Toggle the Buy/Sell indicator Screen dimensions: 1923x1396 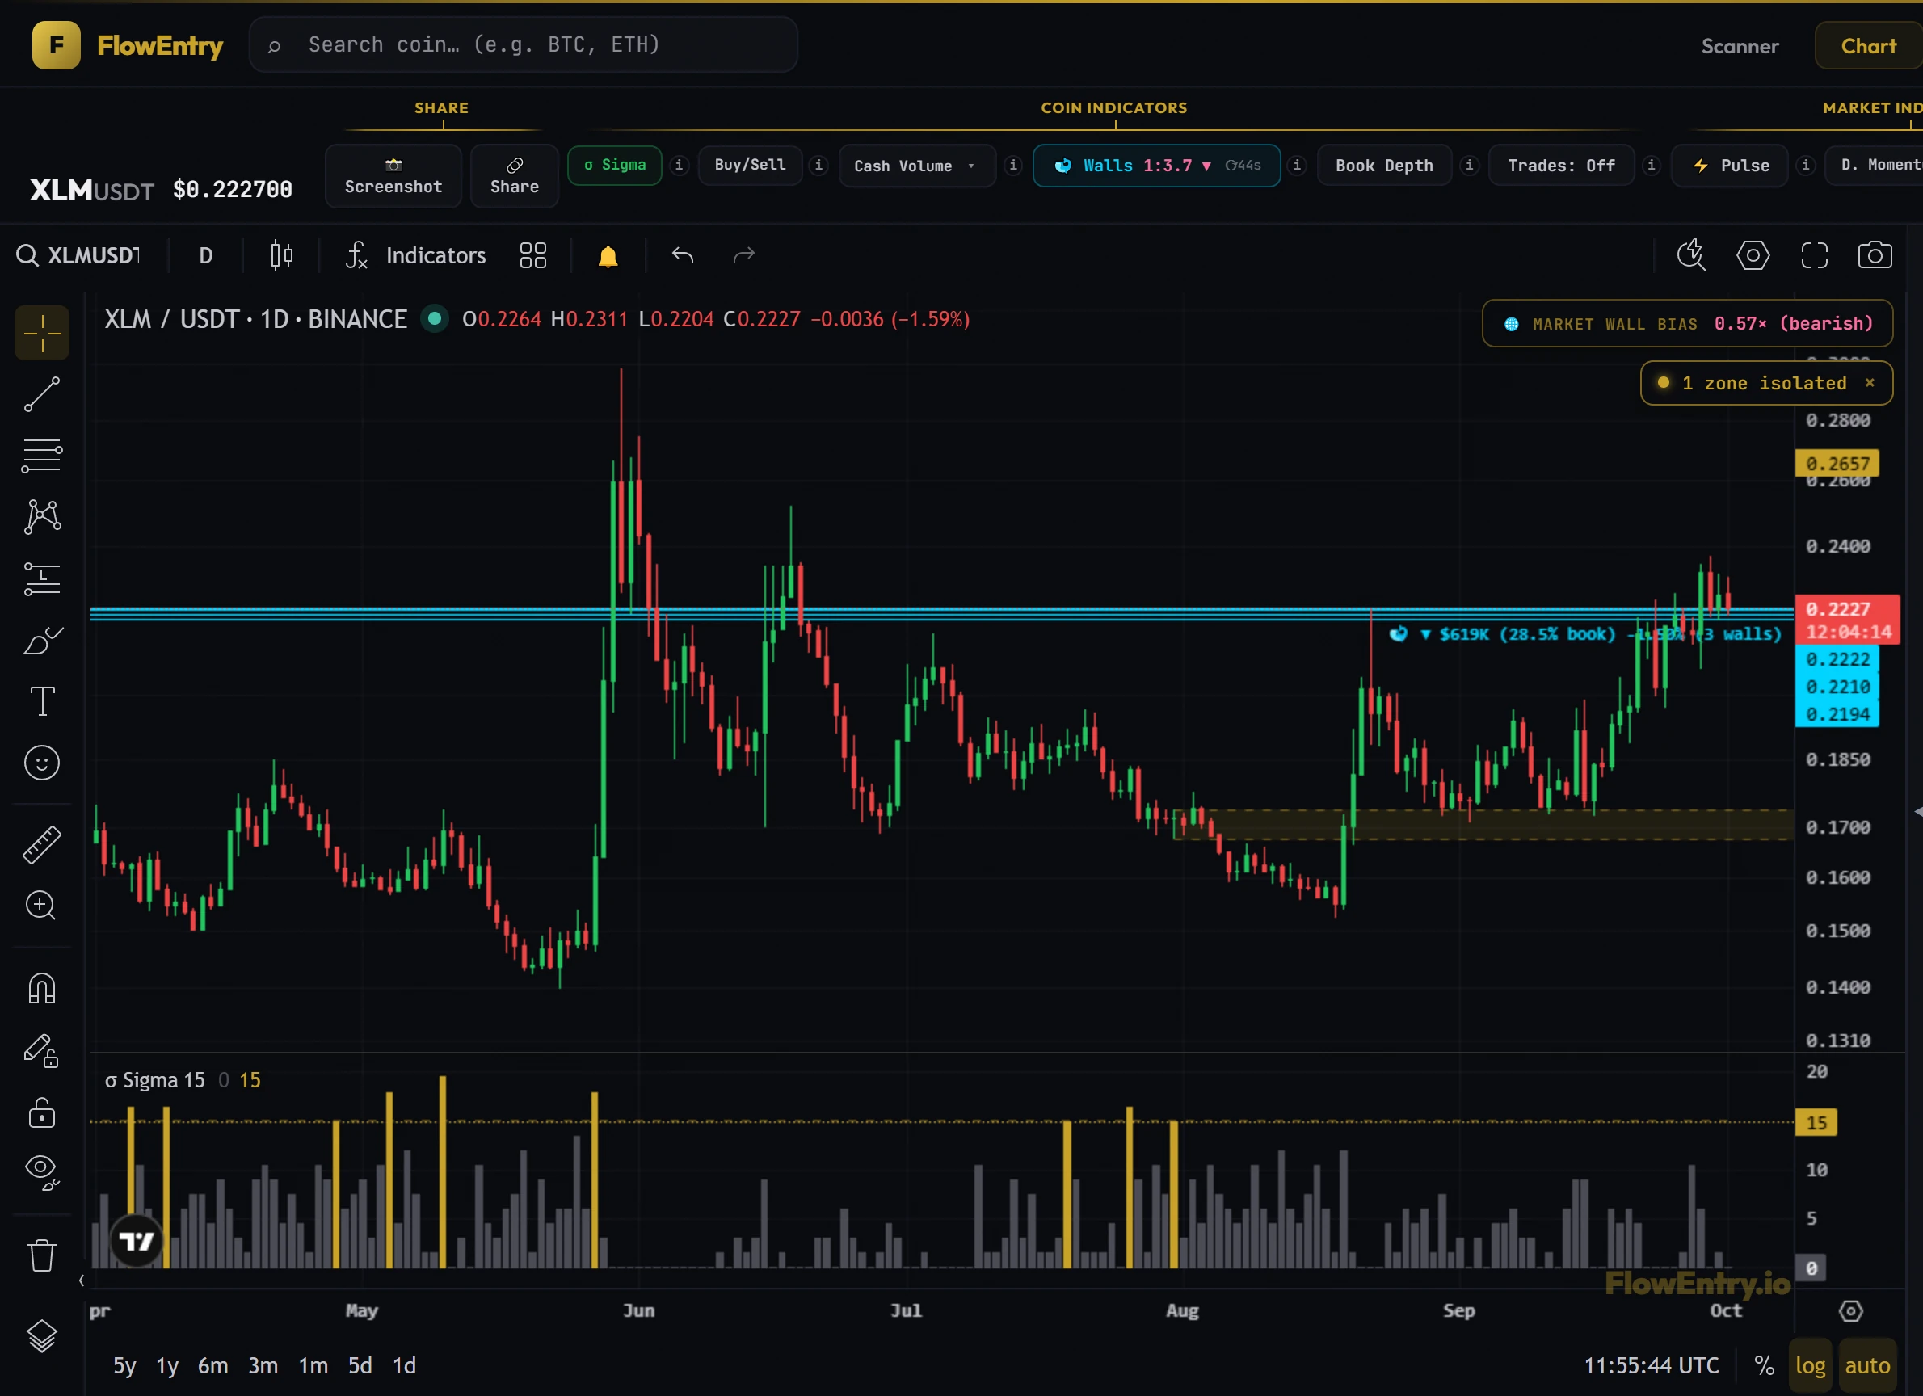[x=751, y=165]
